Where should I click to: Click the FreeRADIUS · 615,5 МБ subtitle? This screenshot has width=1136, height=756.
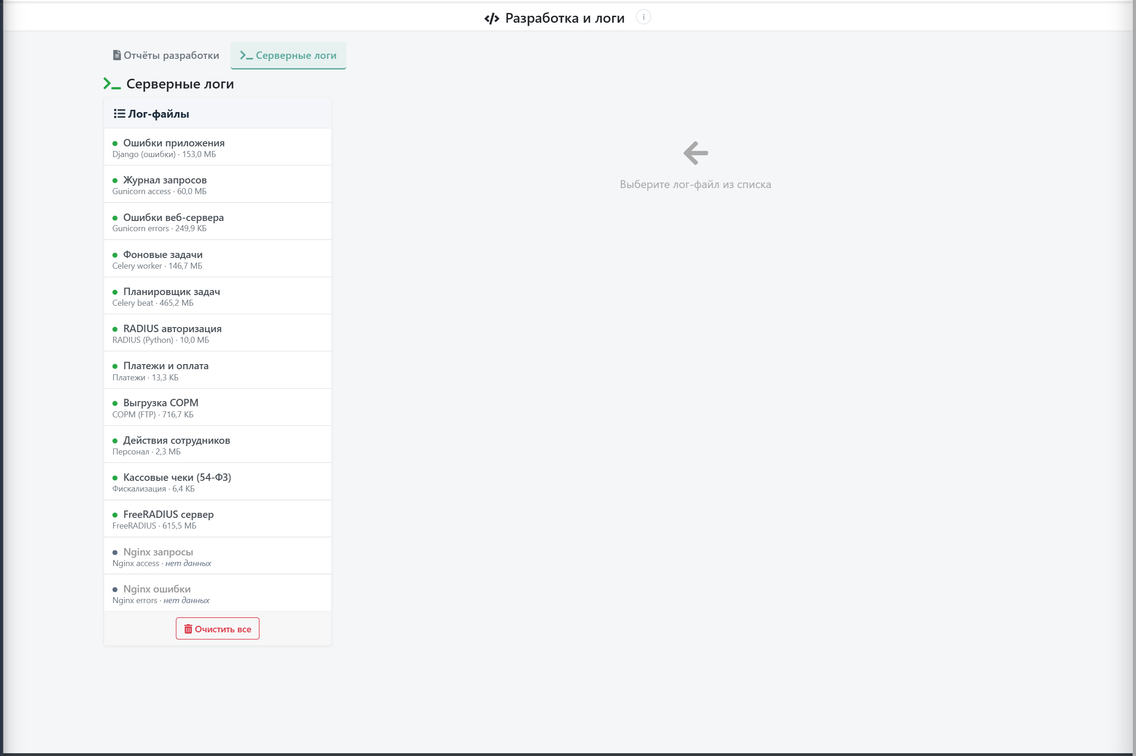click(154, 525)
